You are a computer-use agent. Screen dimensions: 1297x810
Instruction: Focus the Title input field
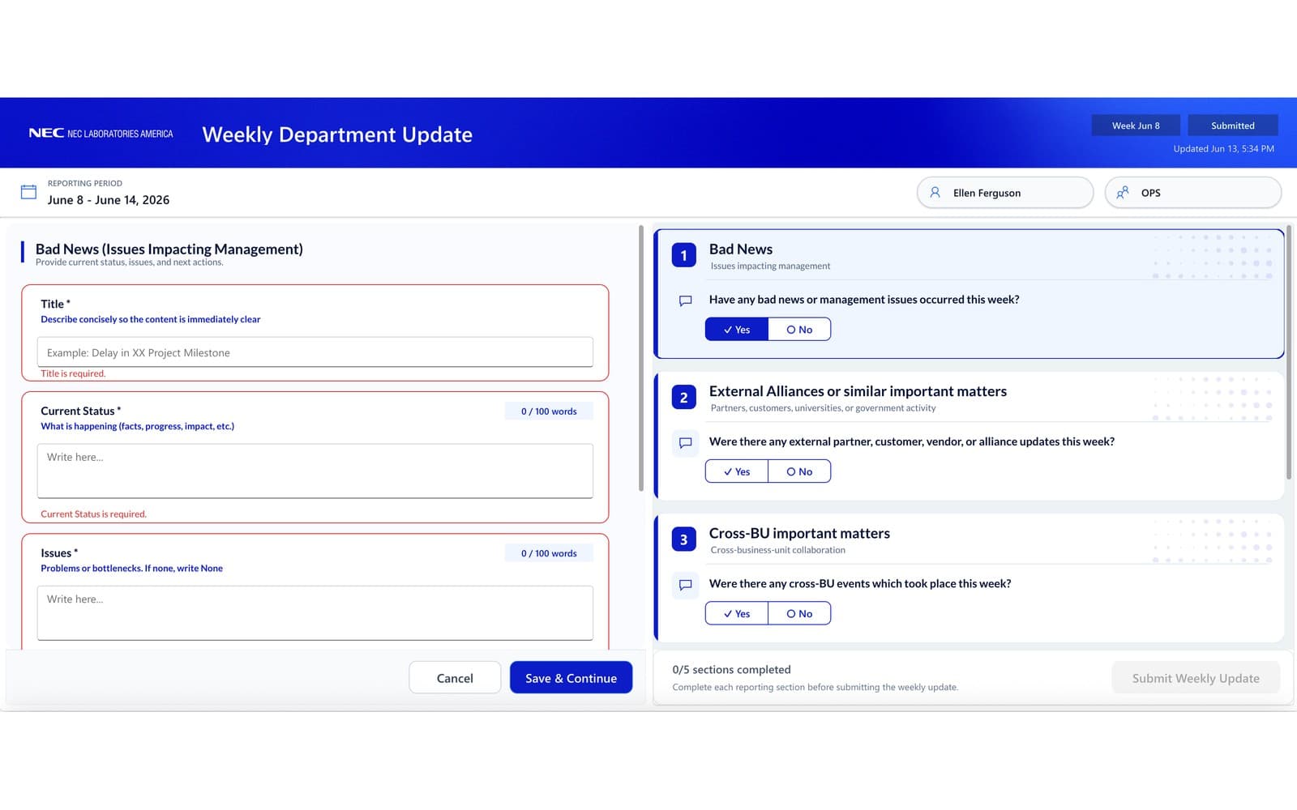tap(315, 352)
